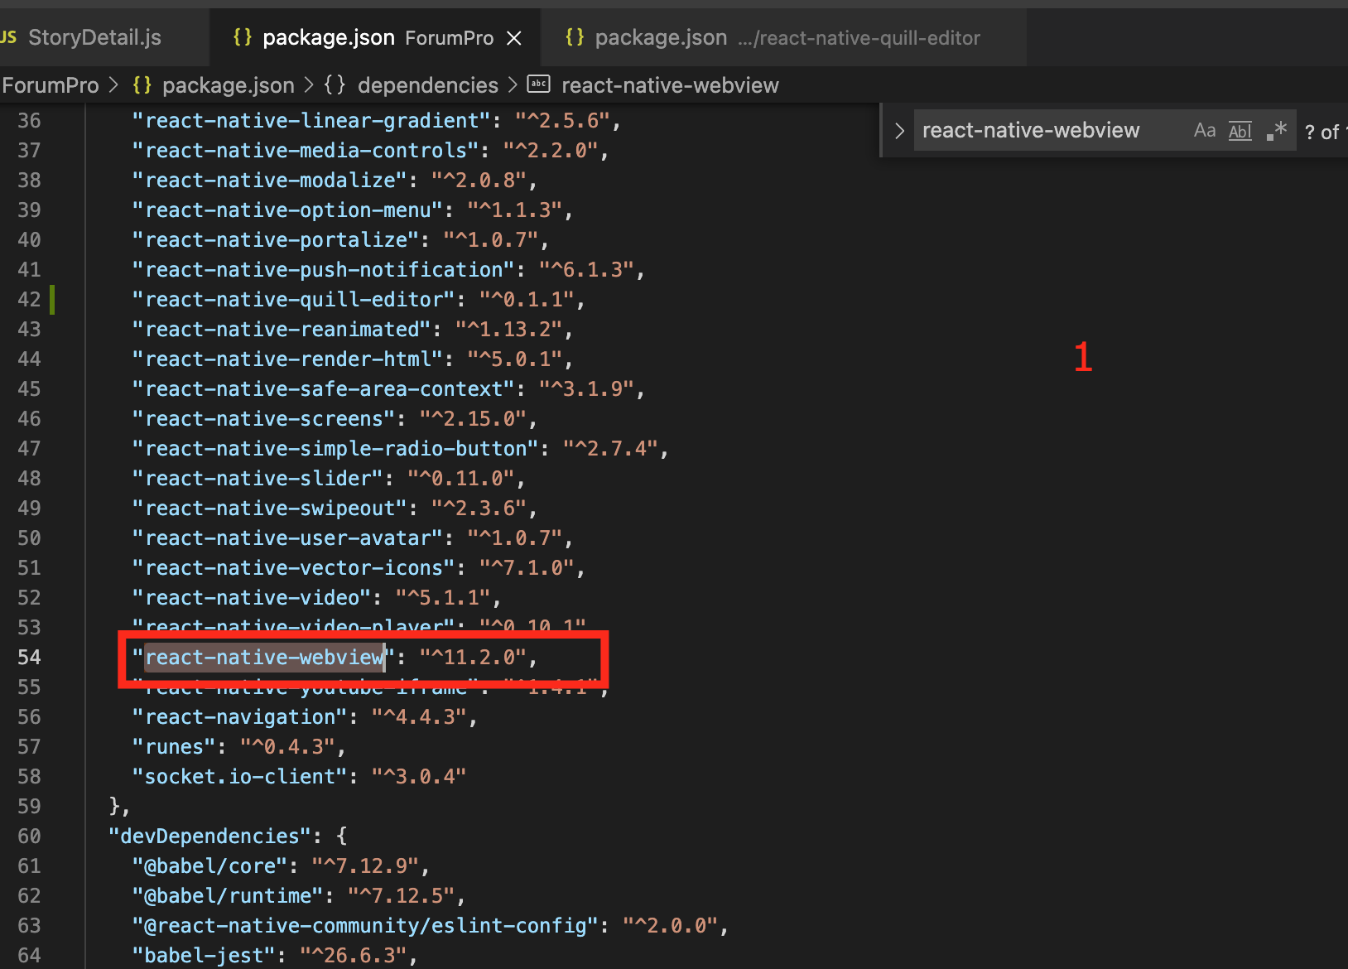Image resolution: width=1348 pixels, height=969 pixels.
Task: Click the JS file icon on the StoryDetail.js tab
Action: (x=8, y=37)
